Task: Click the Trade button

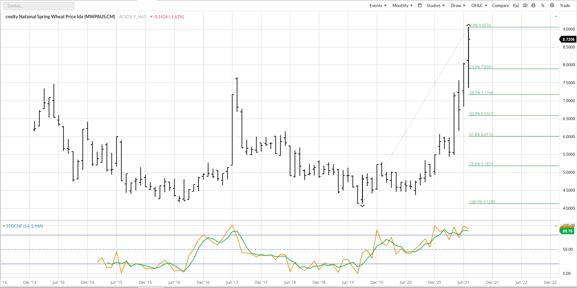Action: coord(565,5)
